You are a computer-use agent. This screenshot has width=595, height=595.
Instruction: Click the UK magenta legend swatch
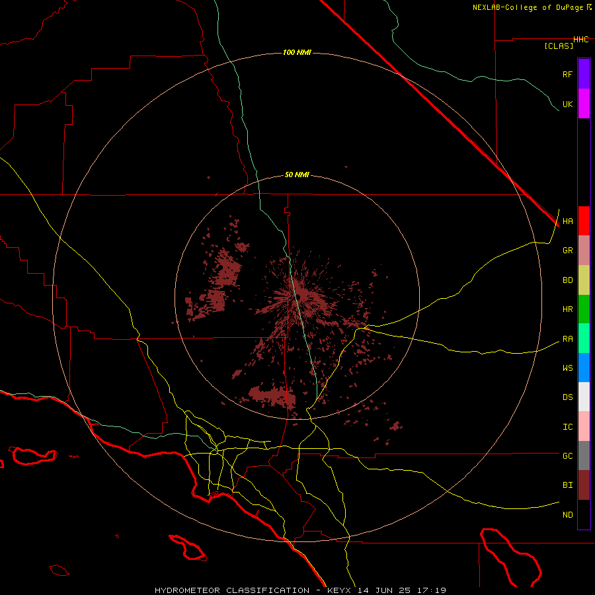(x=584, y=104)
